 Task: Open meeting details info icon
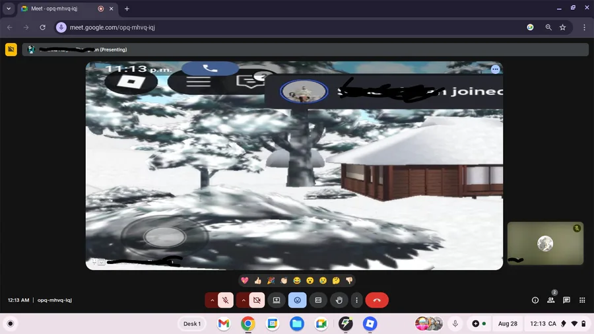point(535,300)
